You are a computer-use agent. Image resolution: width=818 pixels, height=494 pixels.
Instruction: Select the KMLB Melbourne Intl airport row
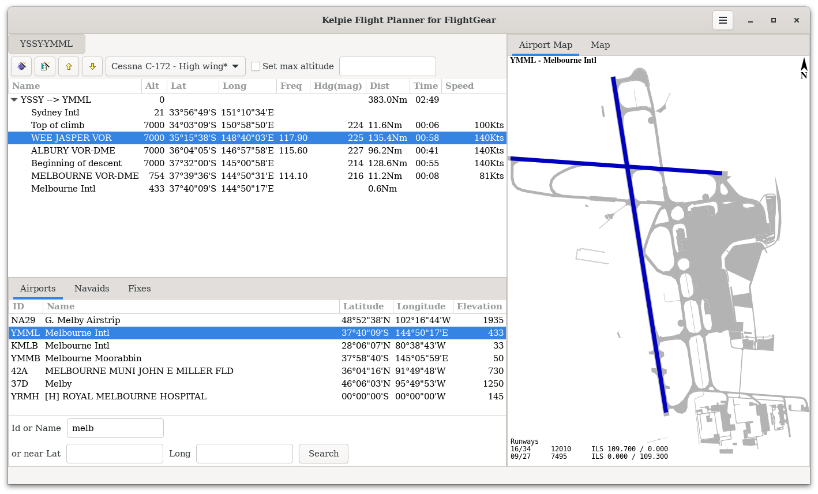[257, 346]
